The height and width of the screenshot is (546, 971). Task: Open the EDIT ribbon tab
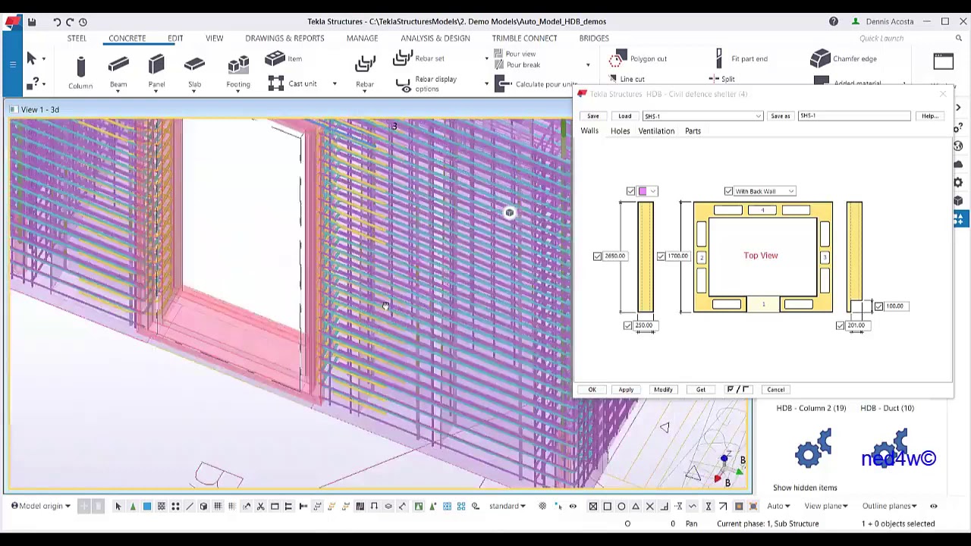coord(175,38)
